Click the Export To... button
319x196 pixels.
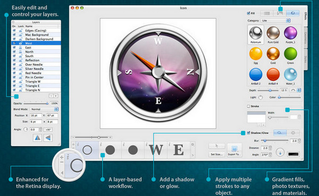pos(234,150)
